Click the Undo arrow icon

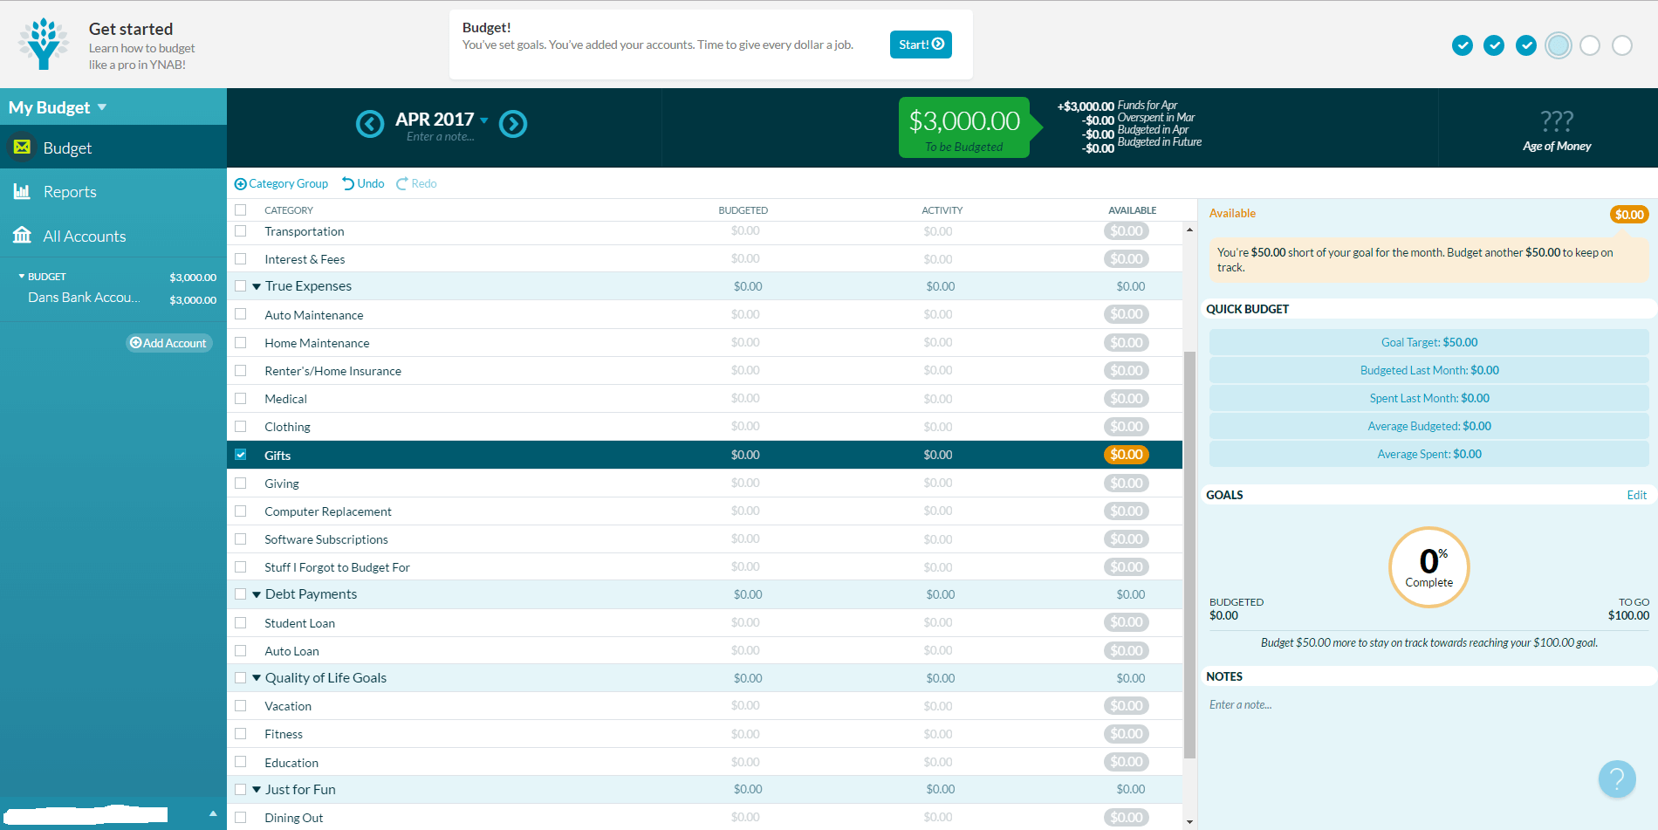click(x=348, y=183)
